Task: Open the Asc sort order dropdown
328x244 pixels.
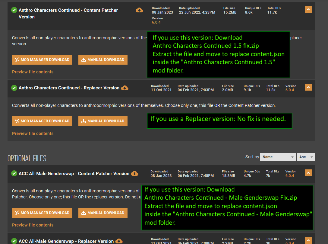Action: tap(306, 157)
